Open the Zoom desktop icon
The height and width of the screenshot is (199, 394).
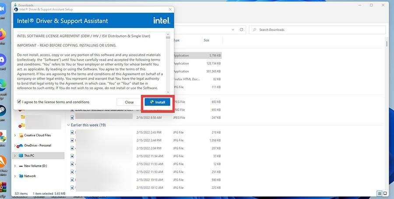click(2, 9)
